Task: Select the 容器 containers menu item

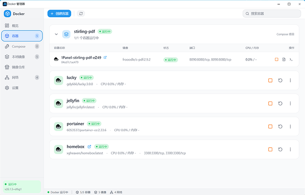Action: coord(22,36)
